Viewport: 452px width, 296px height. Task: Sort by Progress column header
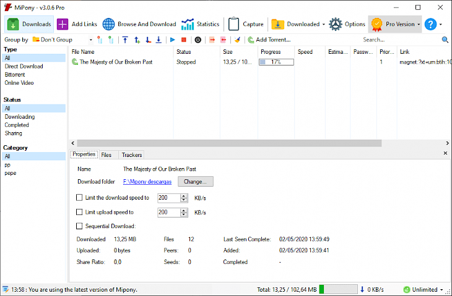pyautogui.click(x=276, y=52)
